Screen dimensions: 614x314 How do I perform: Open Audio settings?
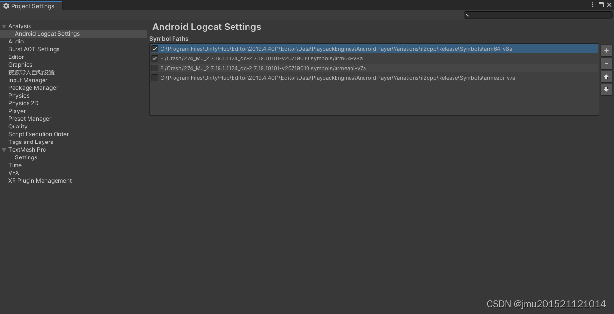(x=16, y=41)
